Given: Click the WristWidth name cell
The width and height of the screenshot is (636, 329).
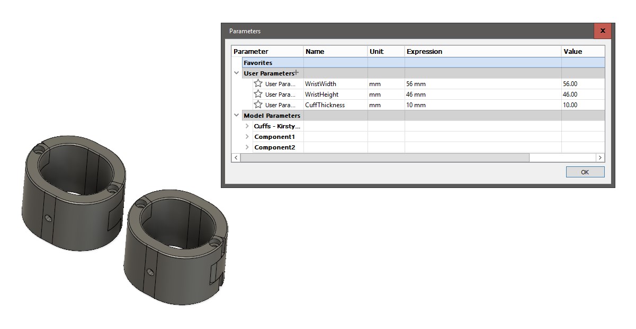Looking at the screenshot, I should tap(336, 84).
